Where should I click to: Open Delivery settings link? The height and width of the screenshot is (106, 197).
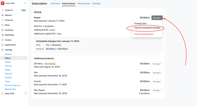coord(8,66)
